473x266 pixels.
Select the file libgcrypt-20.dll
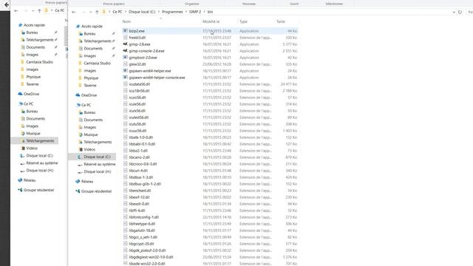click(141, 244)
